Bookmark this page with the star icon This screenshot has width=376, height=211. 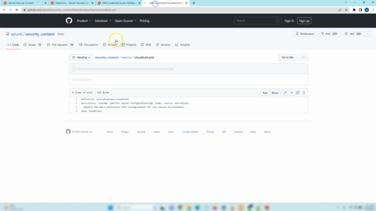pos(346,10)
